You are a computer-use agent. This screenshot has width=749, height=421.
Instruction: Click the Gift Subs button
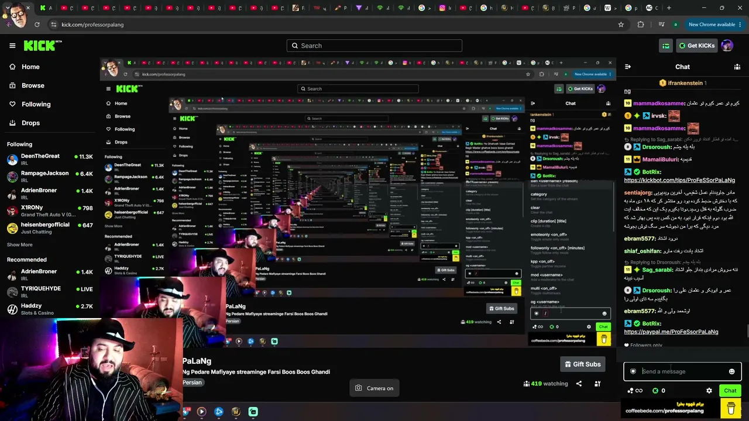click(582, 364)
